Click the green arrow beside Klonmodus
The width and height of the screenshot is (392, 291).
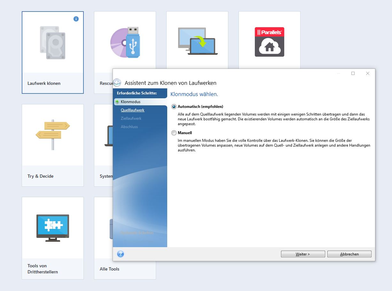(x=117, y=102)
